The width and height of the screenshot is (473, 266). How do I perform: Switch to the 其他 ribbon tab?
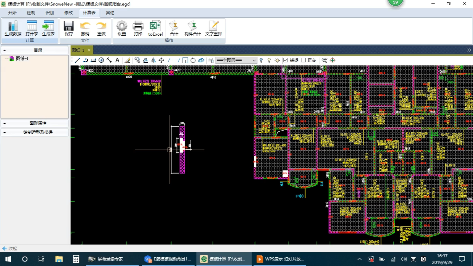click(110, 13)
